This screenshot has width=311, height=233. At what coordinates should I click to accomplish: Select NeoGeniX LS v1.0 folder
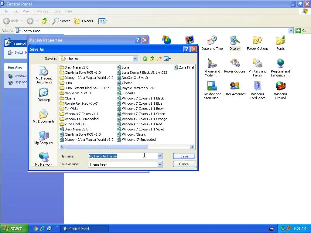point(75,93)
